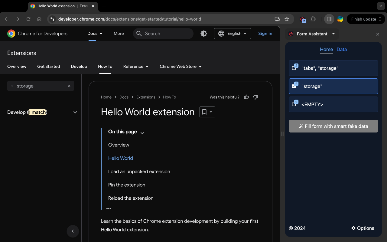The image size is (387, 242).
Task: Open the English language dropdown
Action: coord(233,34)
